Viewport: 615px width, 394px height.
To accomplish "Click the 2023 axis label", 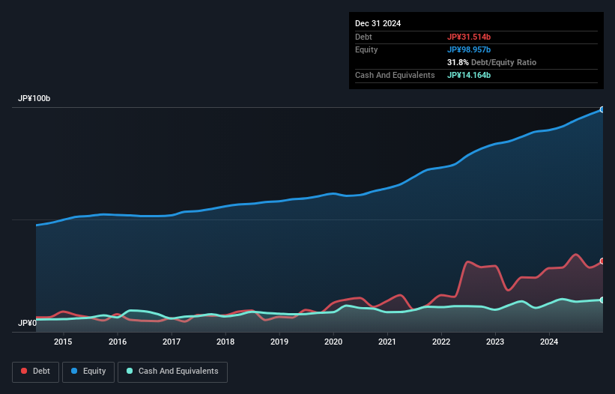I will coord(495,342).
